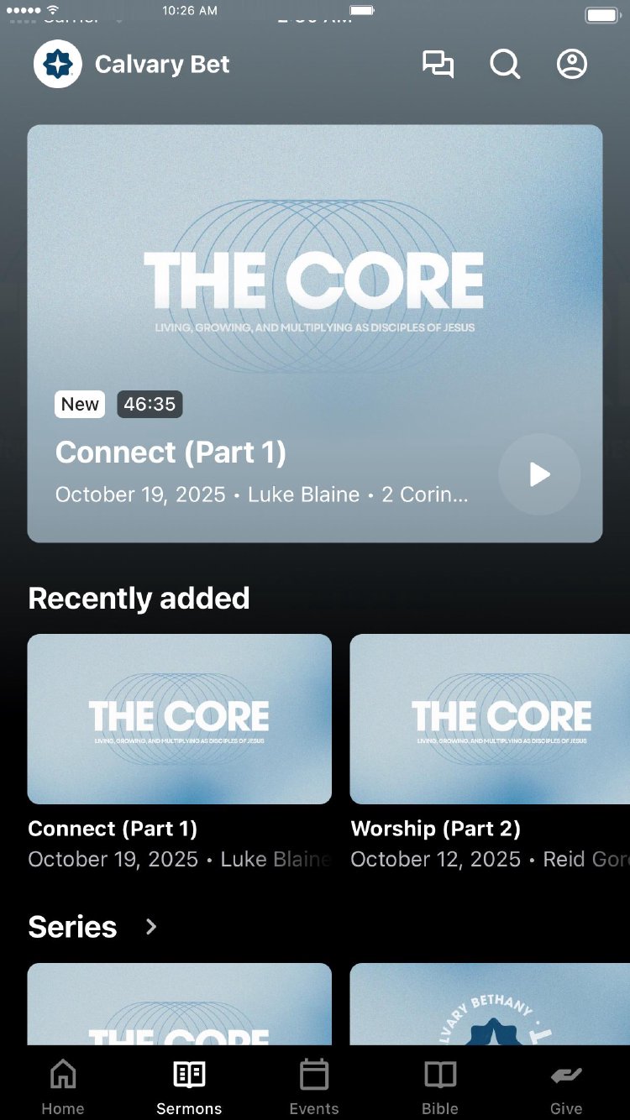Tap the Worship (Part 2) title
Viewport: 630px width, 1120px height.
tap(435, 829)
